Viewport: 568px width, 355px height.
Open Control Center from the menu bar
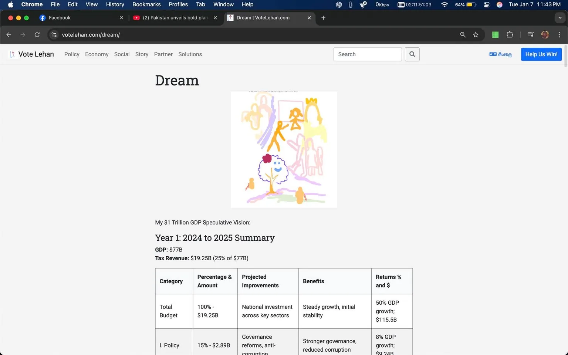point(487,5)
